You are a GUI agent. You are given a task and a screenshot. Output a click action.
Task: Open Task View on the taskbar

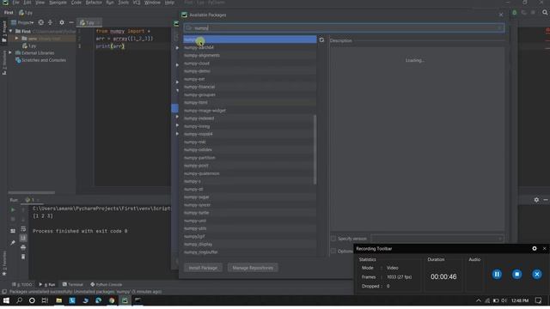click(x=45, y=300)
